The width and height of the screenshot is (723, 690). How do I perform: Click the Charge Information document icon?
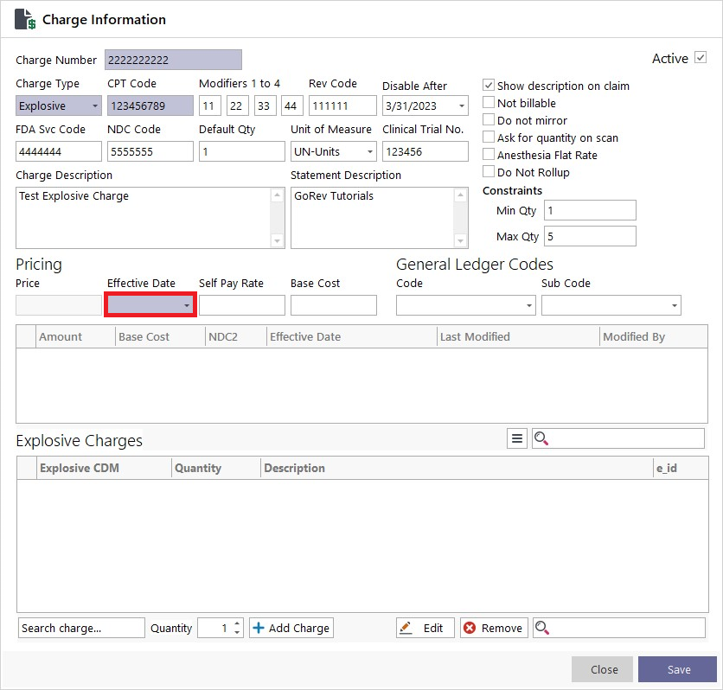click(25, 19)
